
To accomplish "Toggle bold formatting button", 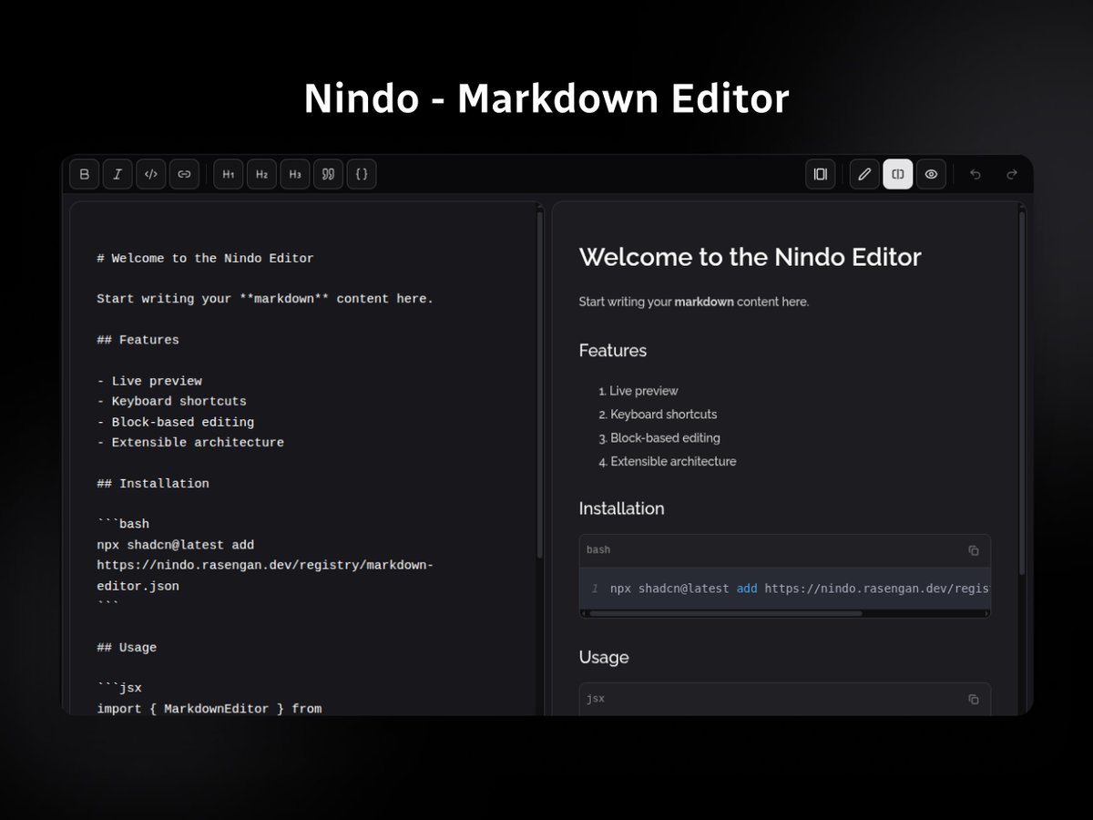I will (85, 174).
